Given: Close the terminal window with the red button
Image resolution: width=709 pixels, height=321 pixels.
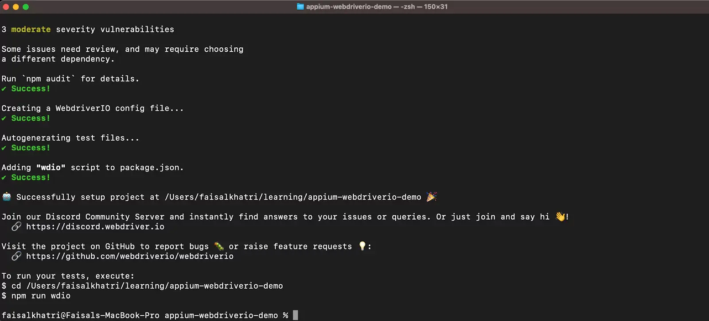Looking at the screenshot, I should (6, 7).
